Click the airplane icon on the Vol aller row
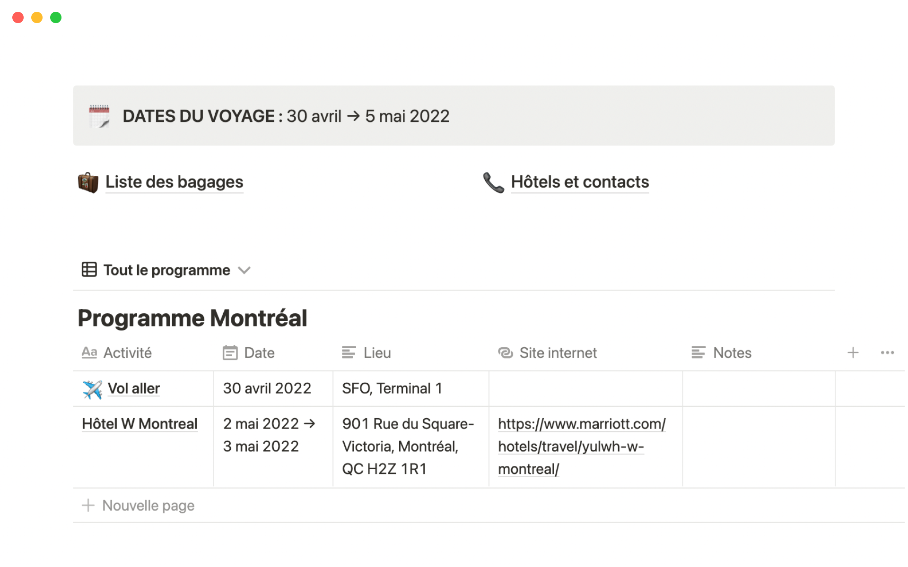 coord(92,389)
